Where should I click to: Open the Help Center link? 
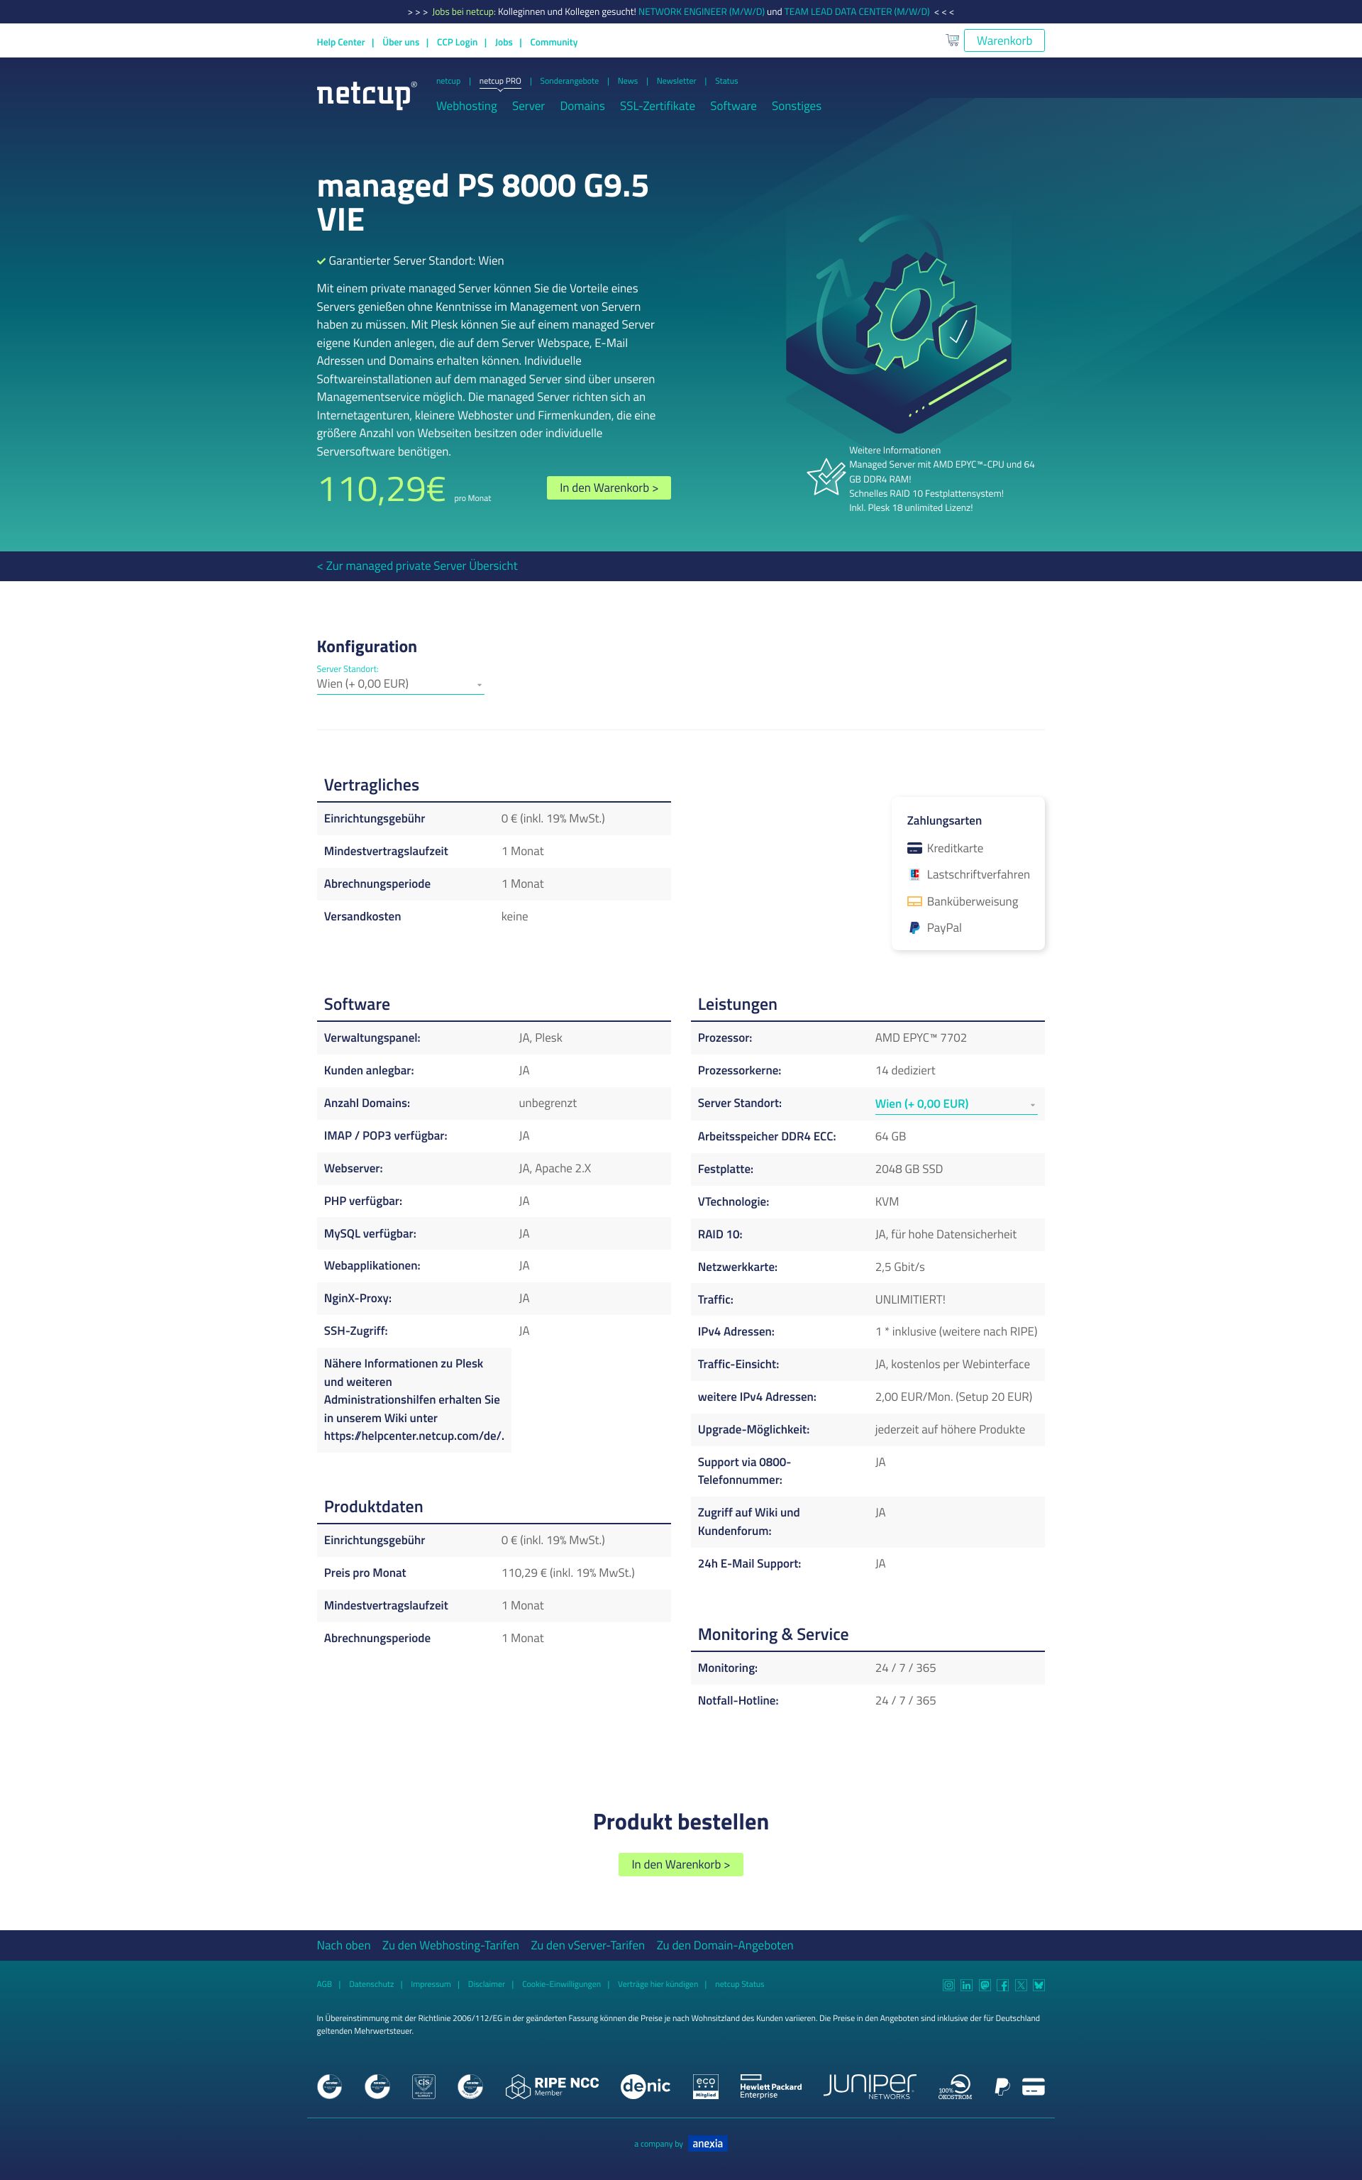click(x=340, y=43)
